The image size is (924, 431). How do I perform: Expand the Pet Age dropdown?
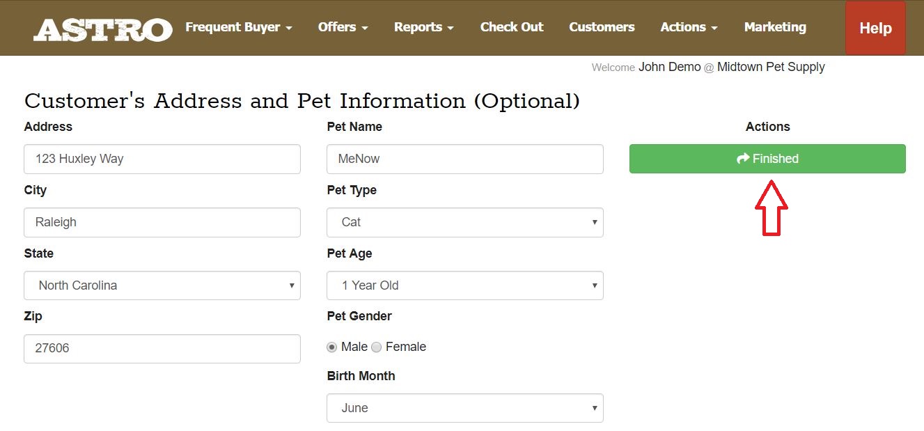click(464, 285)
